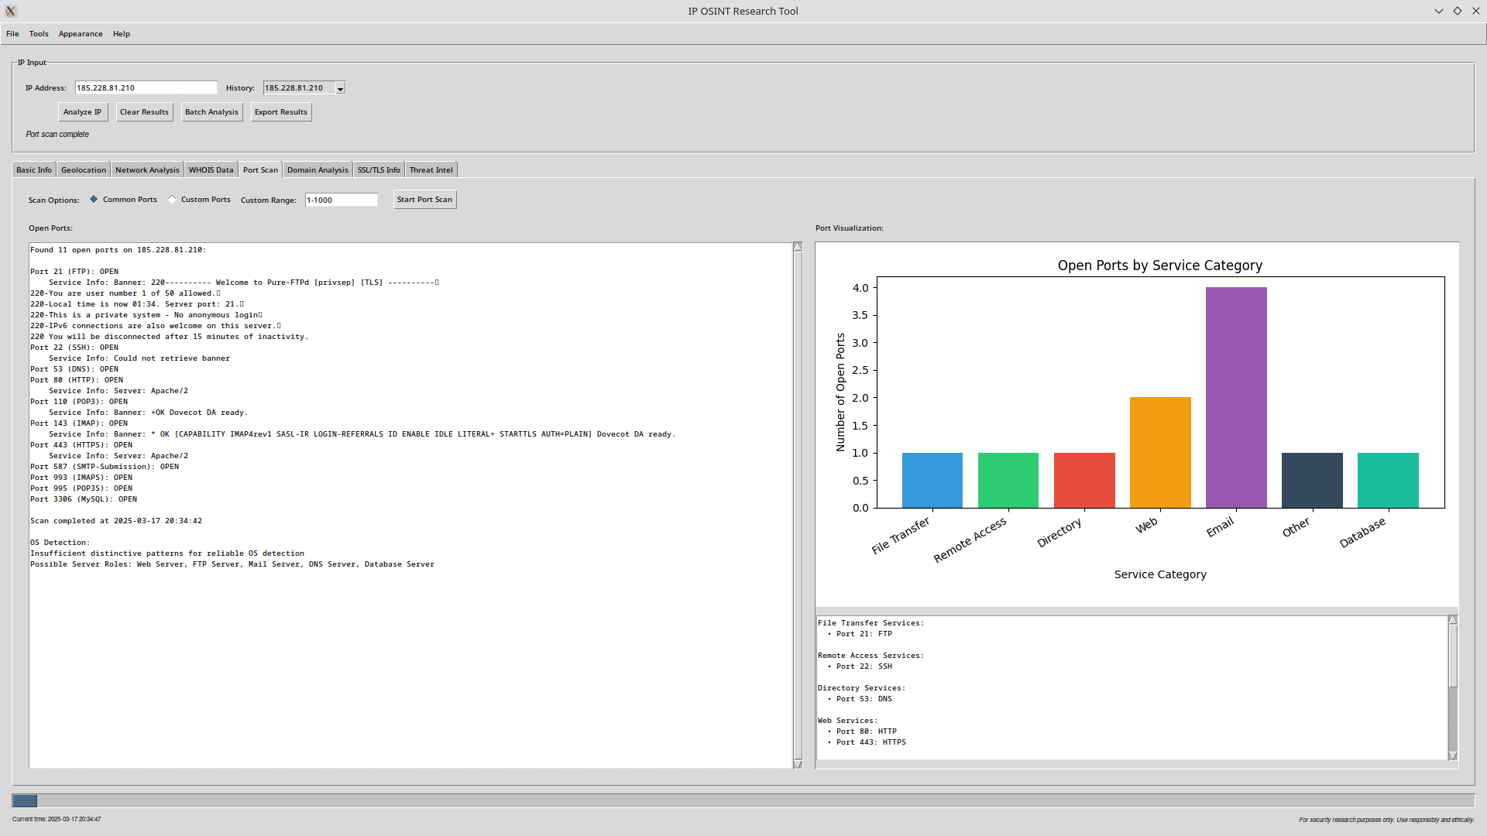The height and width of the screenshot is (836, 1487).
Task: Click the scroll-down arrow of Open Ports list
Action: pyautogui.click(x=798, y=764)
